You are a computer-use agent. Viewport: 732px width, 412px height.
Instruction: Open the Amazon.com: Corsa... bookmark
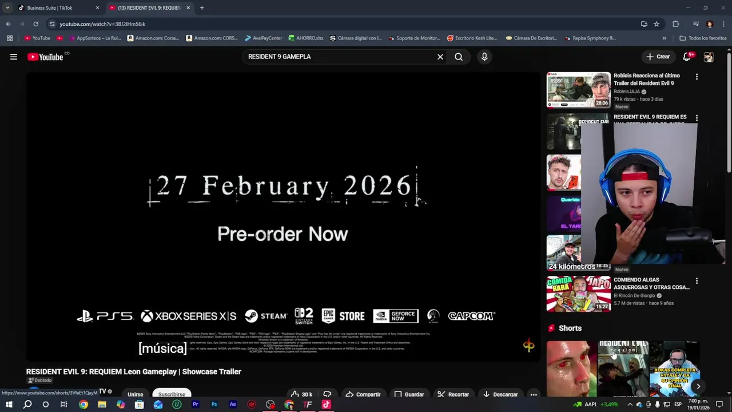click(153, 38)
